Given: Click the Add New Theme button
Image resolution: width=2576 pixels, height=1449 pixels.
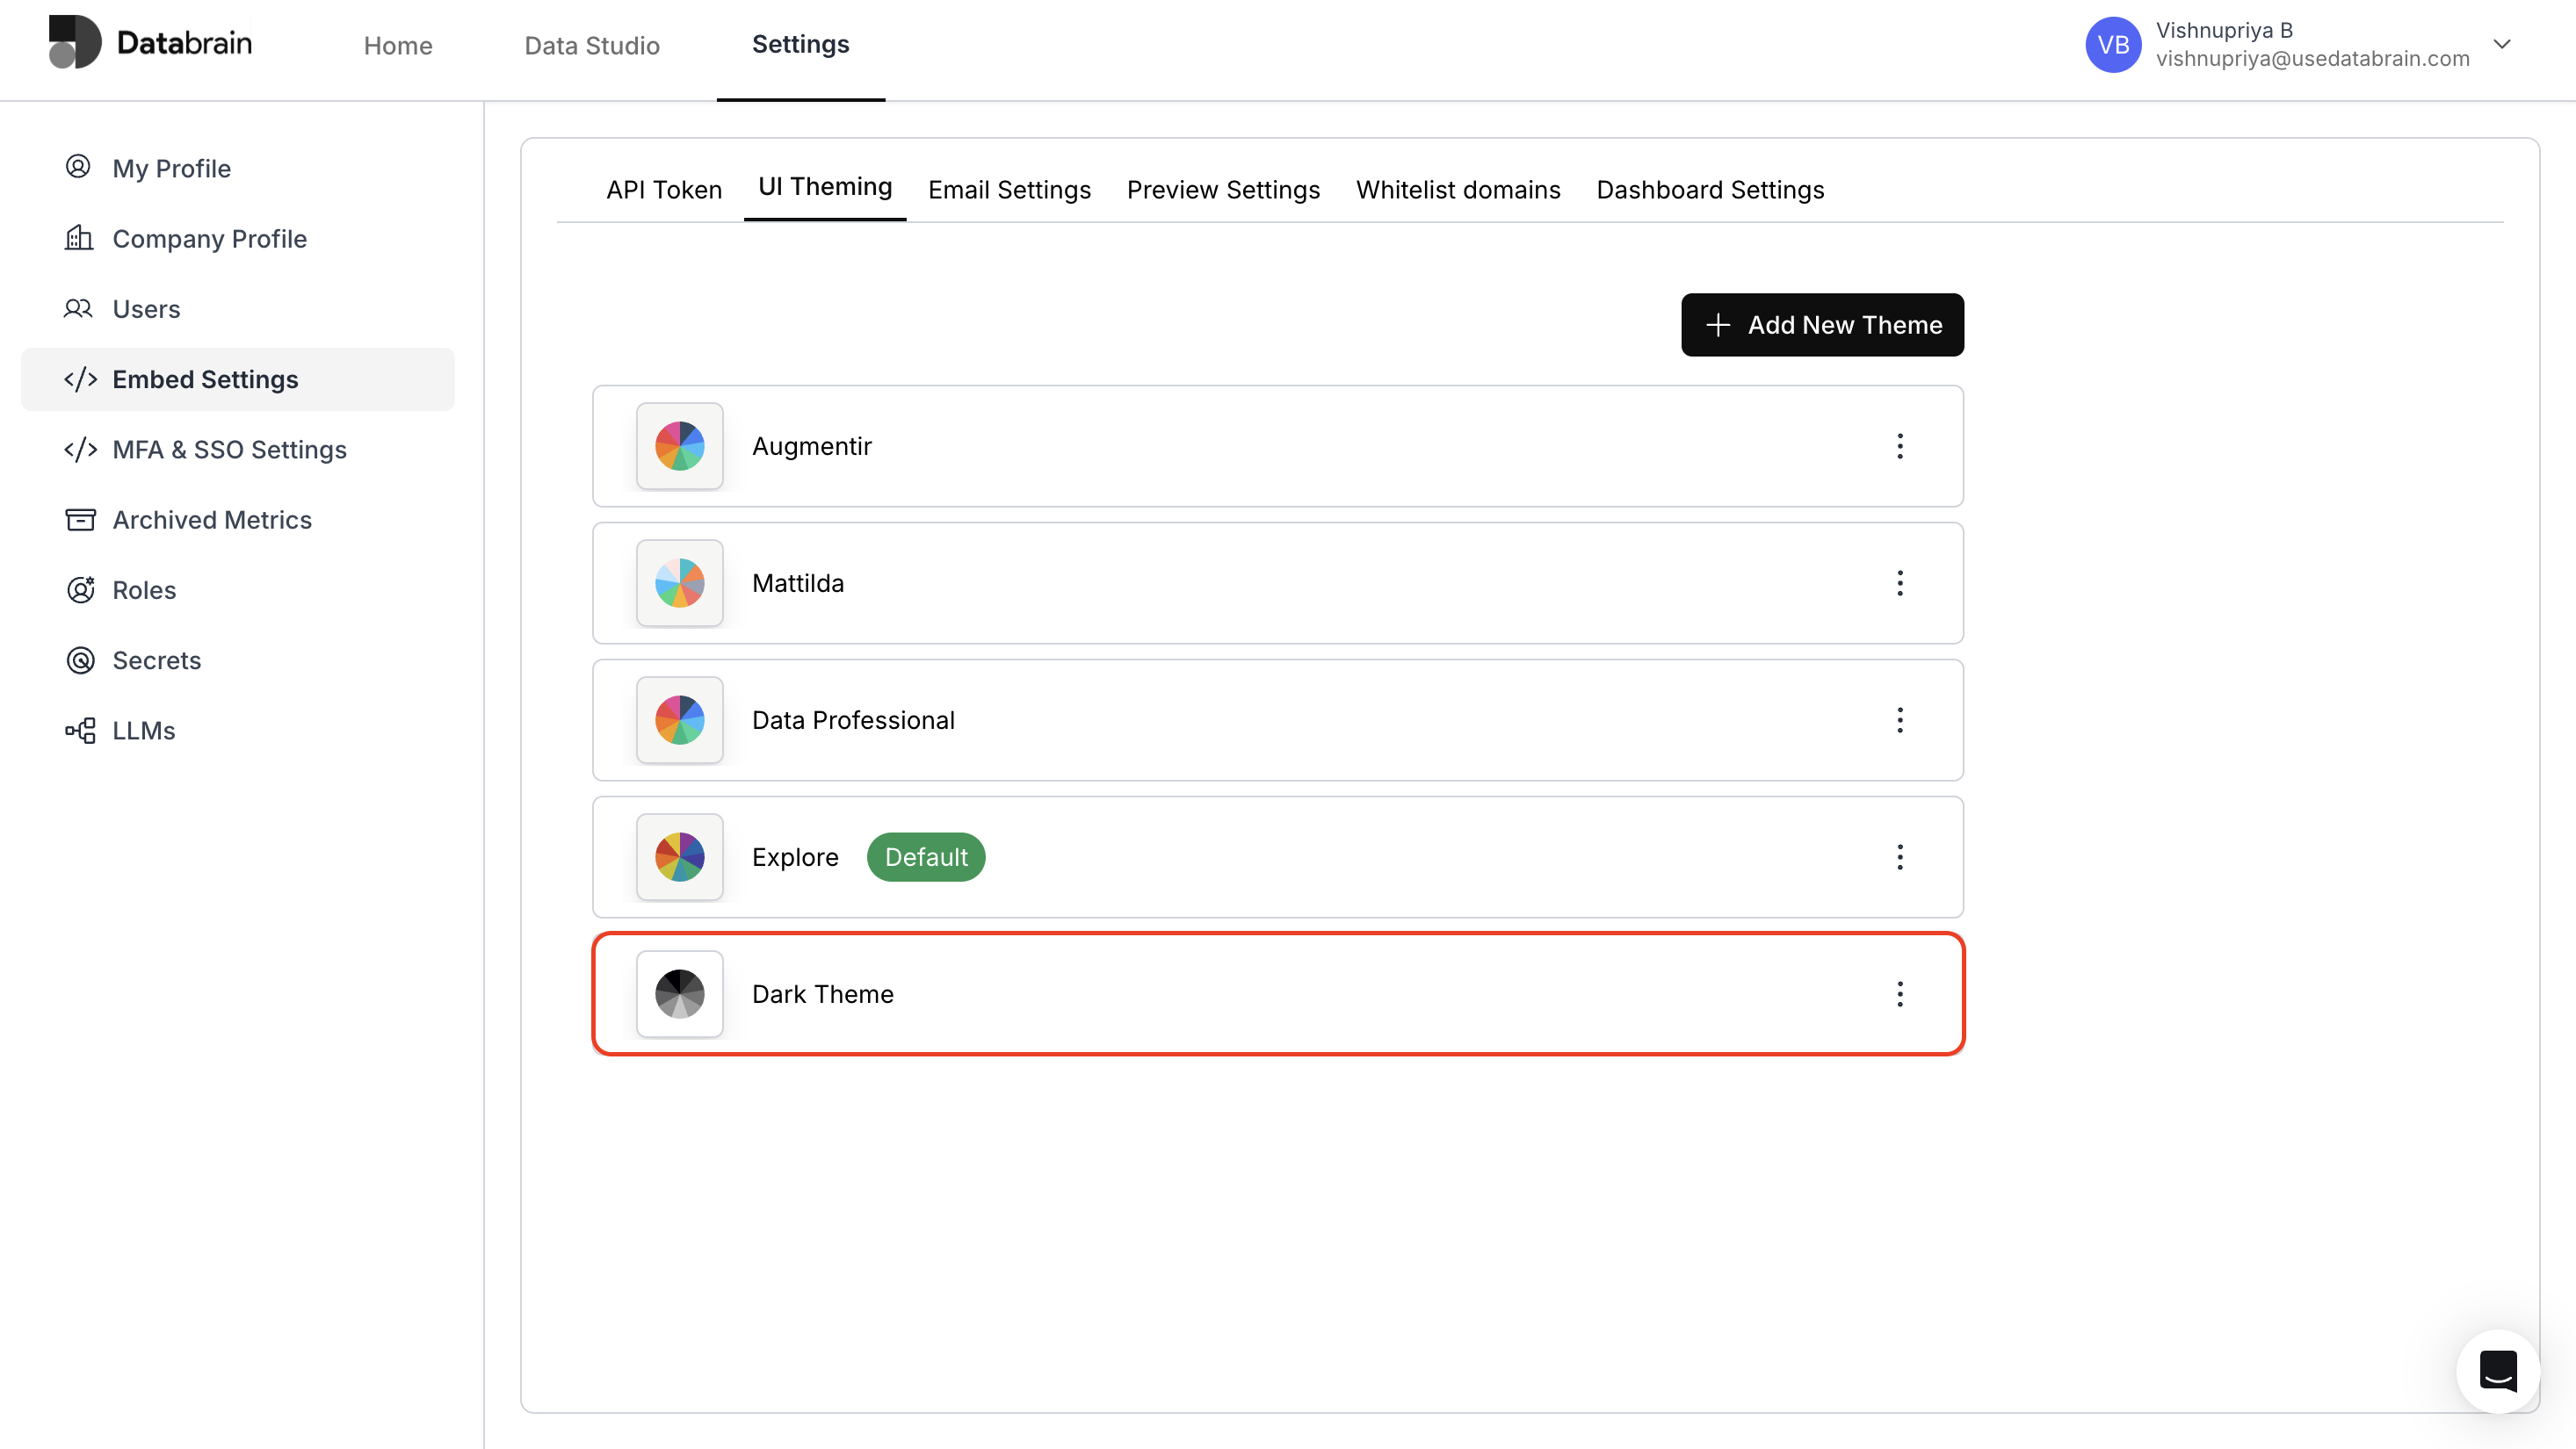Looking at the screenshot, I should tap(1822, 325).
